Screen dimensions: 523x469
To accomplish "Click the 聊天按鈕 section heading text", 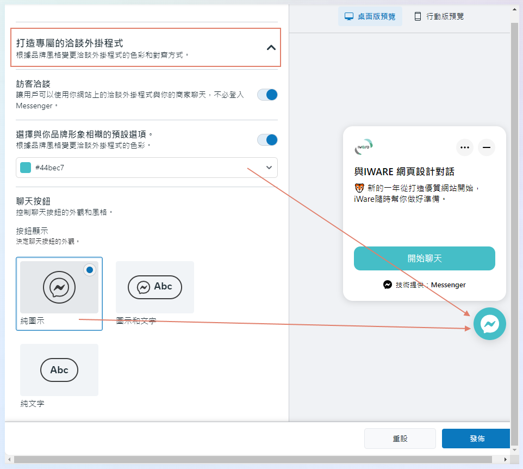I will tap(33, 201).
